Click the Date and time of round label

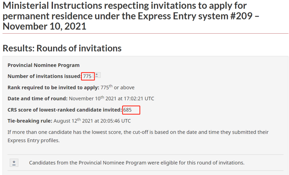pyautogui.click(x=37, y=99)
